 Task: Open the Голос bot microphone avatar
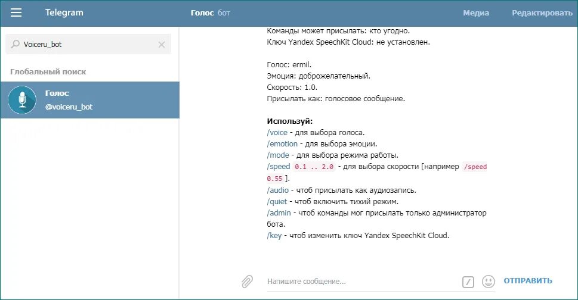22,99
